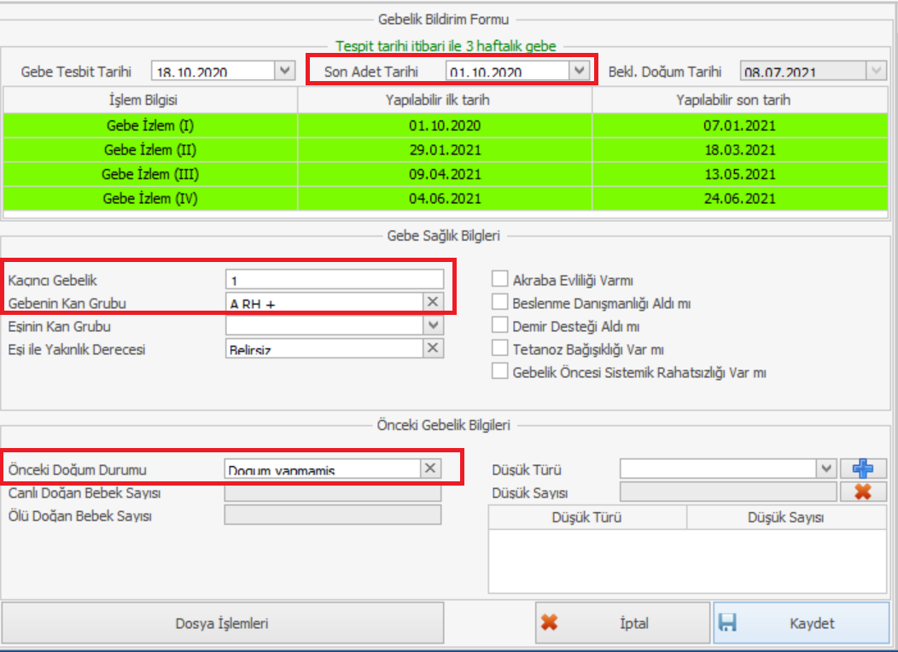The image size is (898, 652).
Task: Clear the Önceki Doğum Durumu selection
Action: coord(430,469)
